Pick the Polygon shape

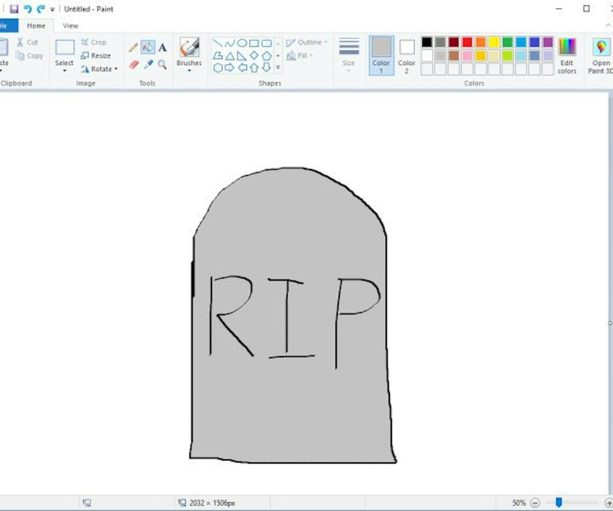point(218,55)
